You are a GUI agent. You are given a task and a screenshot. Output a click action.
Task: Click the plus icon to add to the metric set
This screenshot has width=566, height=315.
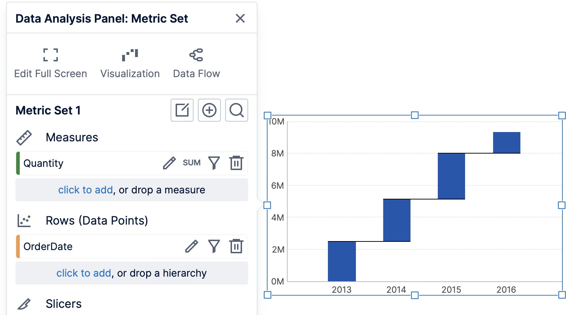click(x=209, y=111)
